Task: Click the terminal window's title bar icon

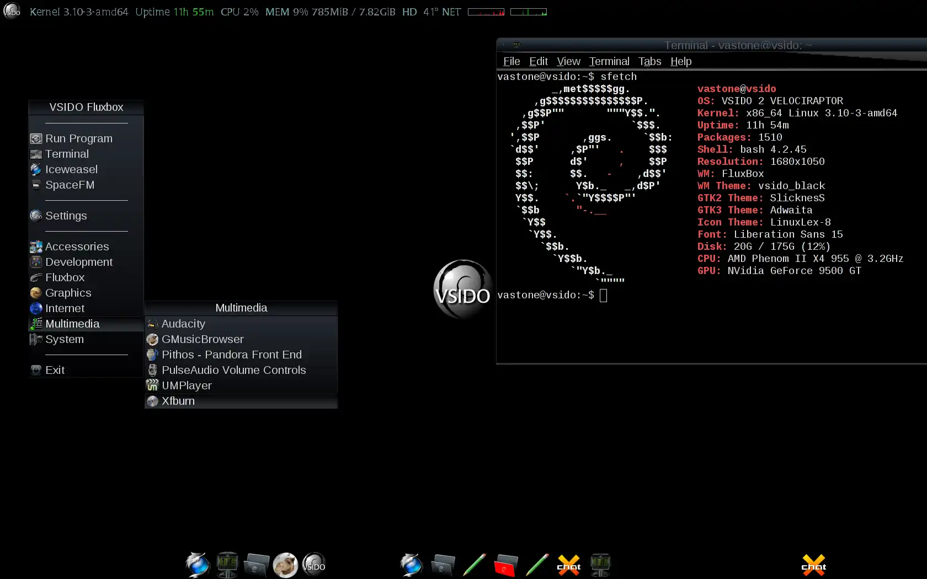Action: coord(517,45)
